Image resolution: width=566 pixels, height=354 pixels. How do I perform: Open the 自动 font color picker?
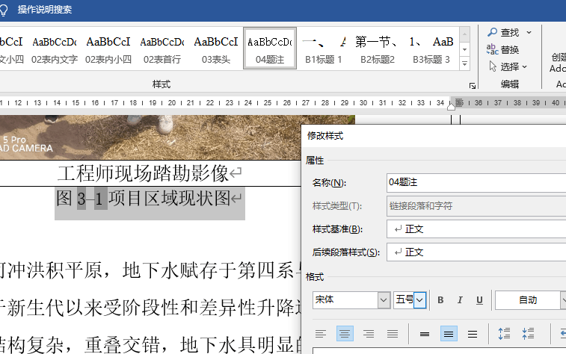531,300
